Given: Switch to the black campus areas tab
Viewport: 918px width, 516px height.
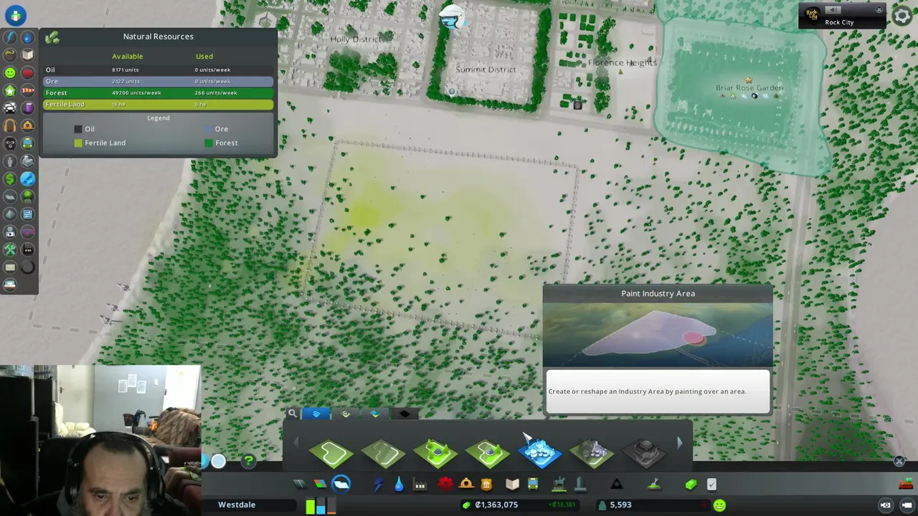Looking at the screenshot, I should (404, 414).
